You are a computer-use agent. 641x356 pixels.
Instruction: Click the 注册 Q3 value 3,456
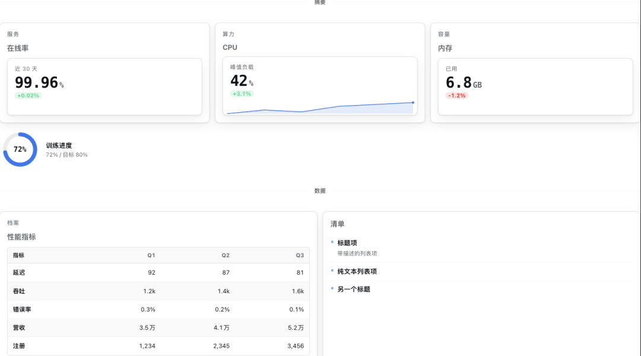click(296, 346)
